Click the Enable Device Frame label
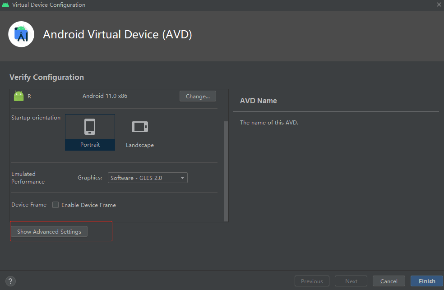 (88, 205)
